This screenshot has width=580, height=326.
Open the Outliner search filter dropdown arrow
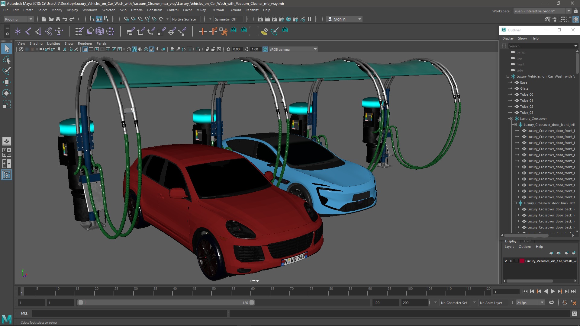tap(575, 46)
